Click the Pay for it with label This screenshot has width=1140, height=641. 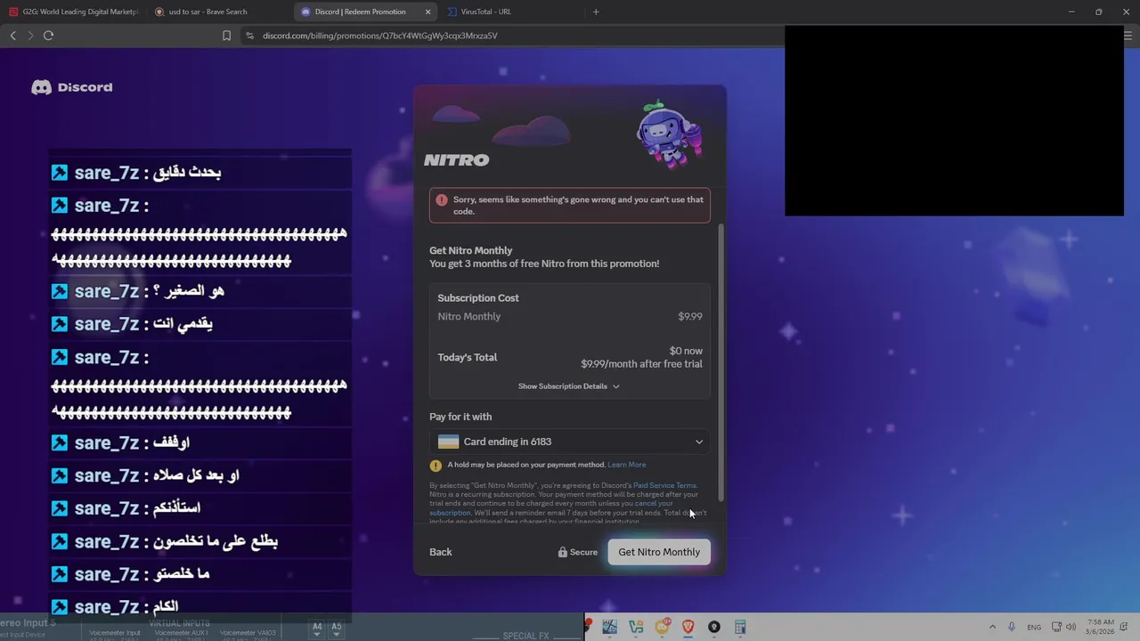460,417
